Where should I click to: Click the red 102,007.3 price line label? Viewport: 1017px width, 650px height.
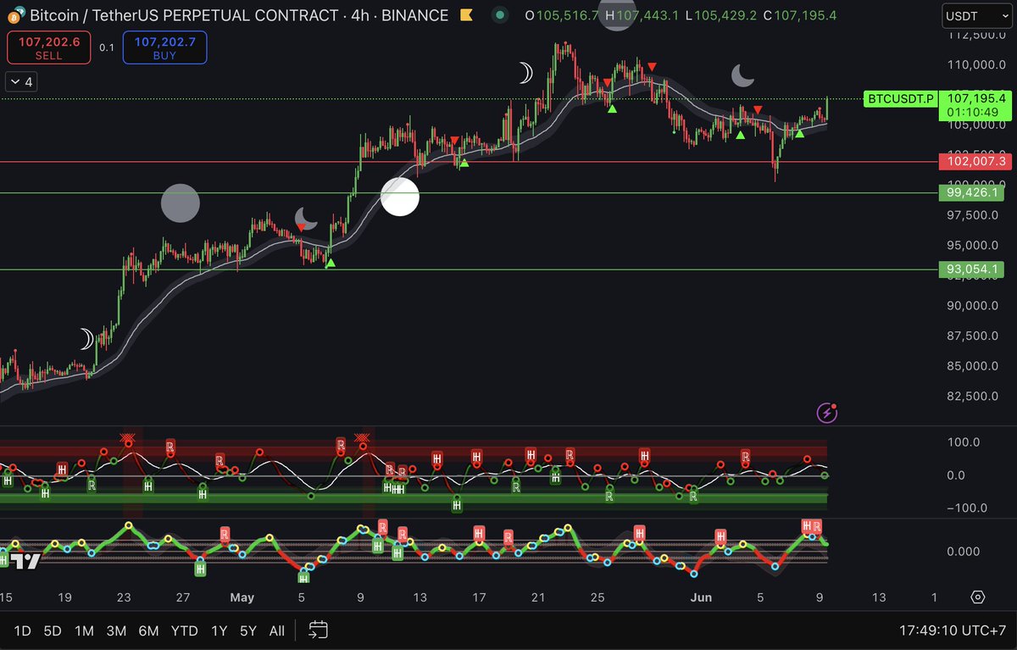click(975, 161)
